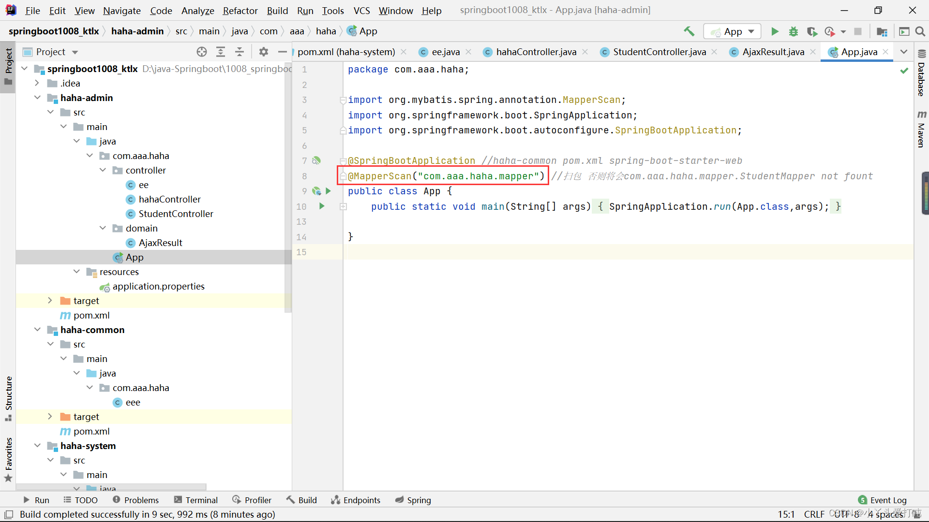Open the Run tool window

click(36, 500)
